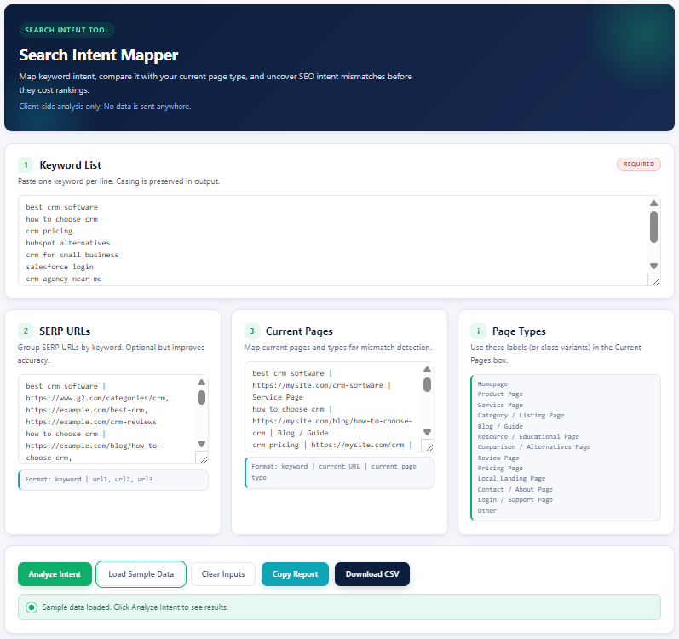Click keyword line 'how to choose crm' in Keyword List
The width and height of the screenshot is (679, 639).
pos(62,219)
